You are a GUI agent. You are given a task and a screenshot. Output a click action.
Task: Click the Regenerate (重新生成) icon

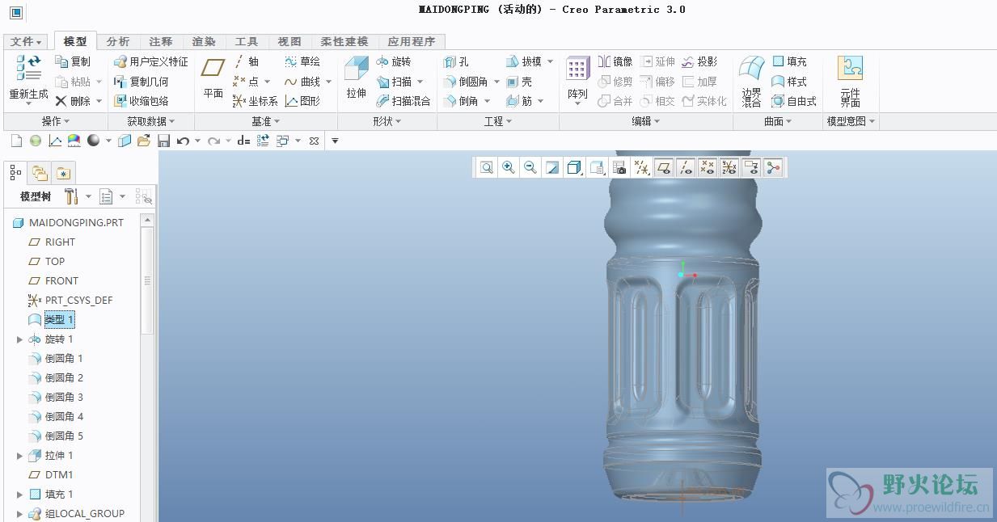click(x=28, y=69)
